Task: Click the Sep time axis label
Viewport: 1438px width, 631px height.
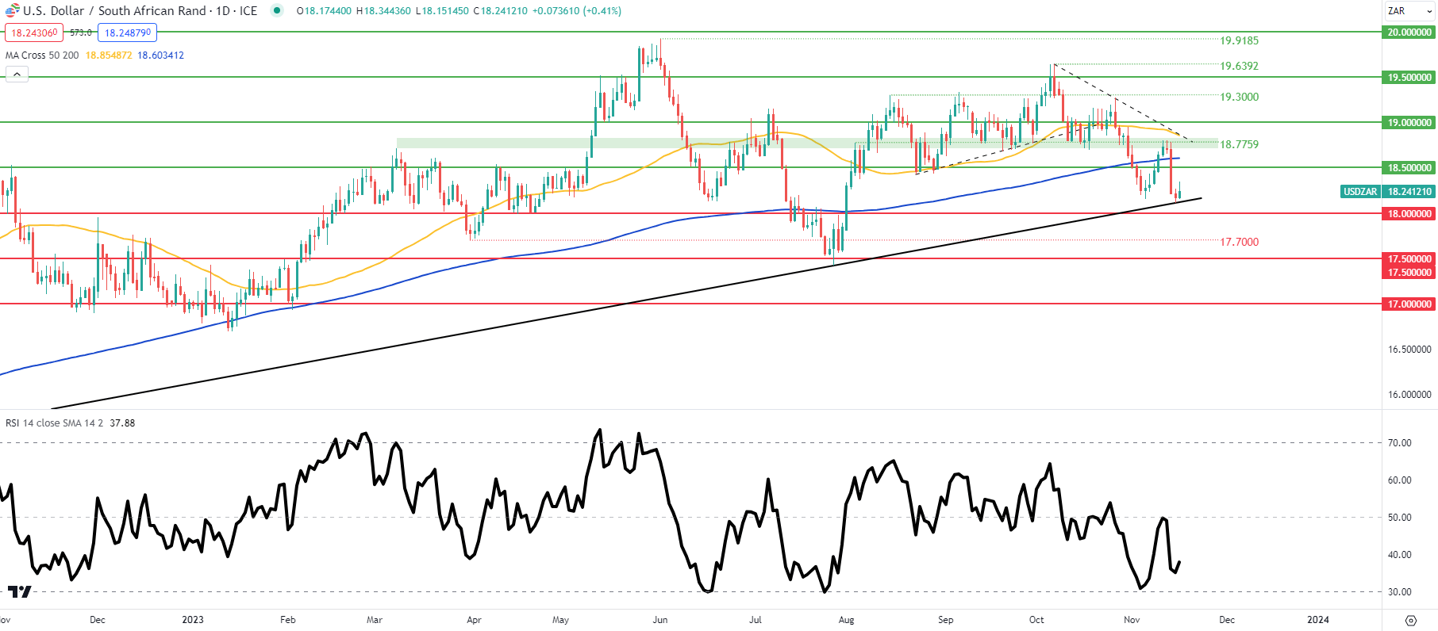Action: click(946, 620)
